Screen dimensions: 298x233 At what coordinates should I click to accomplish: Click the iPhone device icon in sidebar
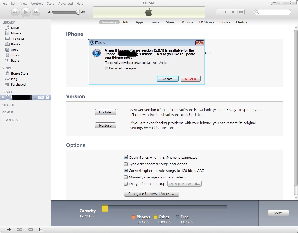coord(7,97)
